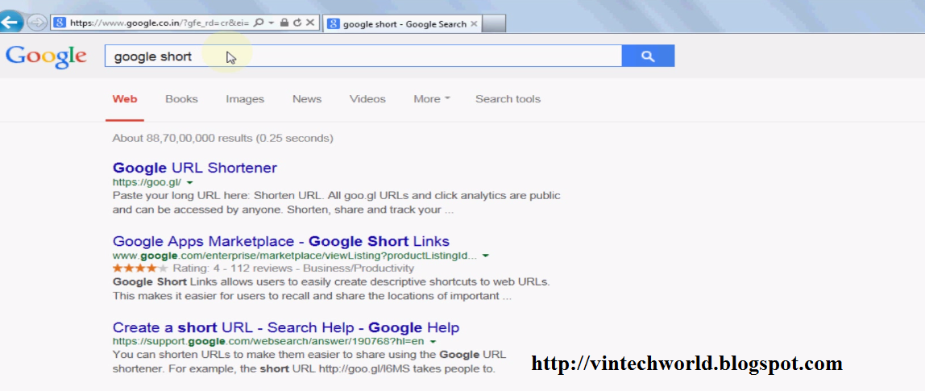925x391 pixels.
Task: Open Search tools
Action: point(508,99)
